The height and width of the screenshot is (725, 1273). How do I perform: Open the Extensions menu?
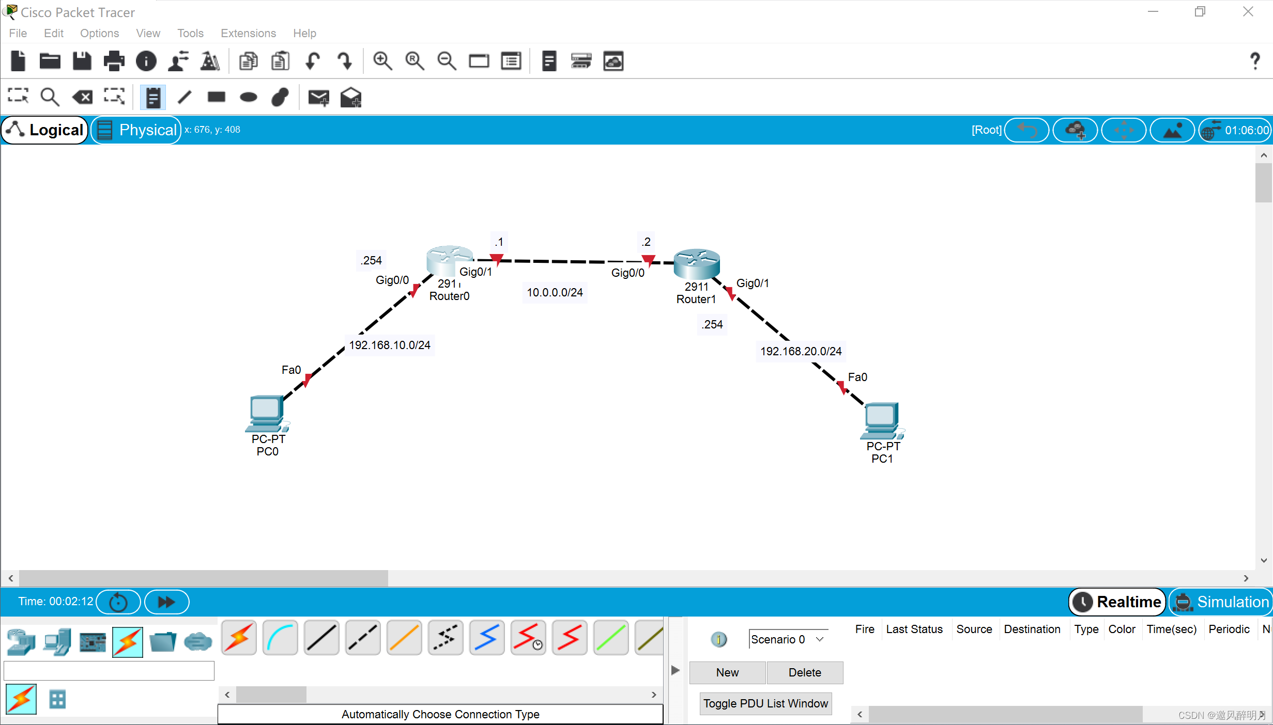pyautogui.click(x=248, y=33)
